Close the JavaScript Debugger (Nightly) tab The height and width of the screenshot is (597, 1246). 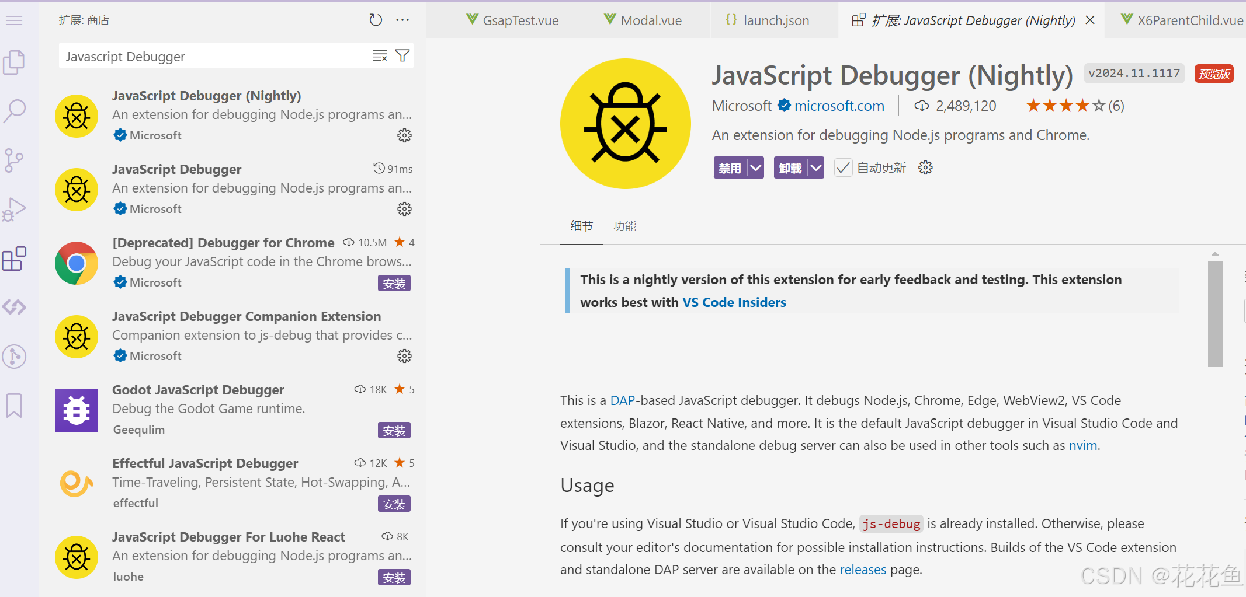[x=1090, y=20]
